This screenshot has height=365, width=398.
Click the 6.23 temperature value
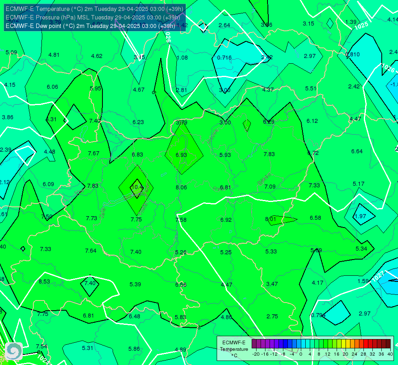(138, 122)
